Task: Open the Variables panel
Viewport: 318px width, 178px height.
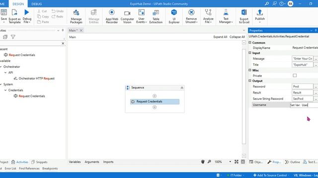Action: [x=75, y=162]
